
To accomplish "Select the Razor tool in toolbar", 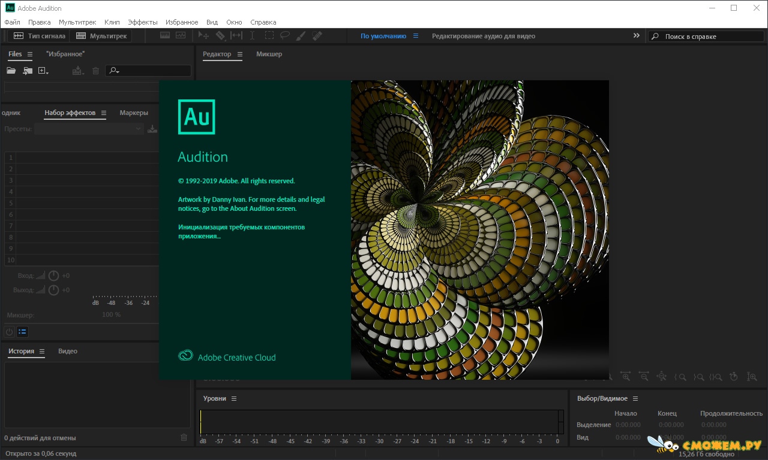I will [x=220, y=36].
